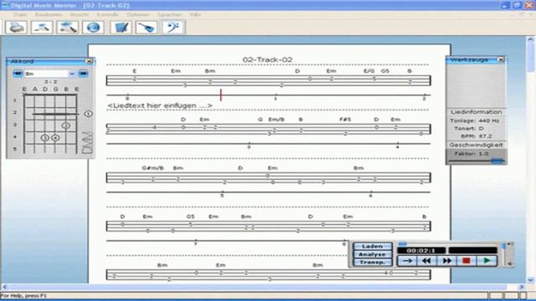Click the single wrench tool toolbar icon
Screen dimensions: 536x301
pos(42,28)
